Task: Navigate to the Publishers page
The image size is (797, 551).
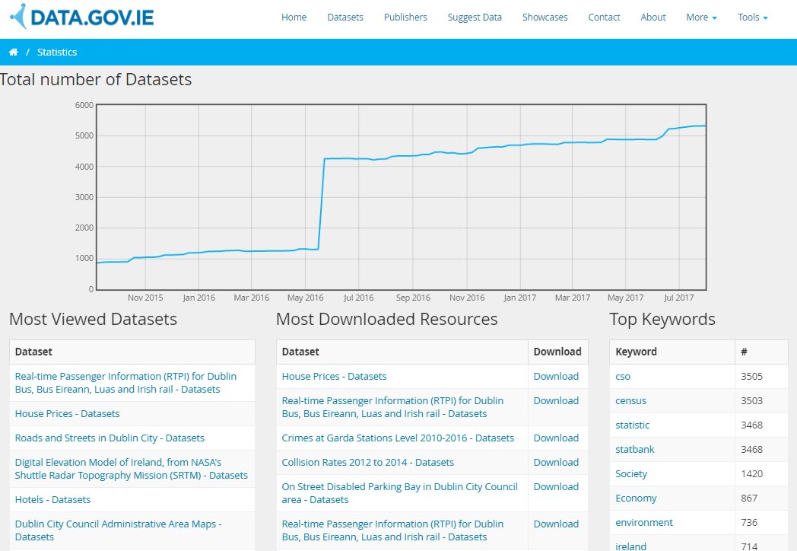Action: tap(405, 17)
